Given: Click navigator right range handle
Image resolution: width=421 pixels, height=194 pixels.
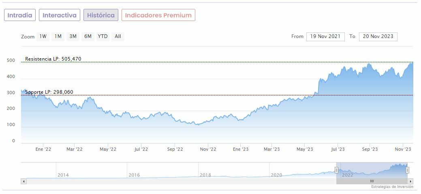Looking at the screenshot, I should click(408, 170).
